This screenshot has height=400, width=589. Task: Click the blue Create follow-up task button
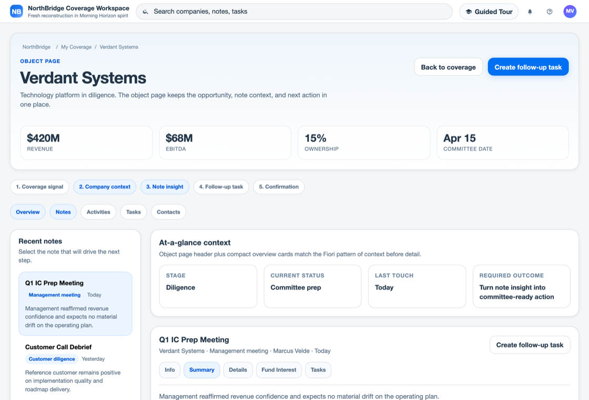pos(528,67)
